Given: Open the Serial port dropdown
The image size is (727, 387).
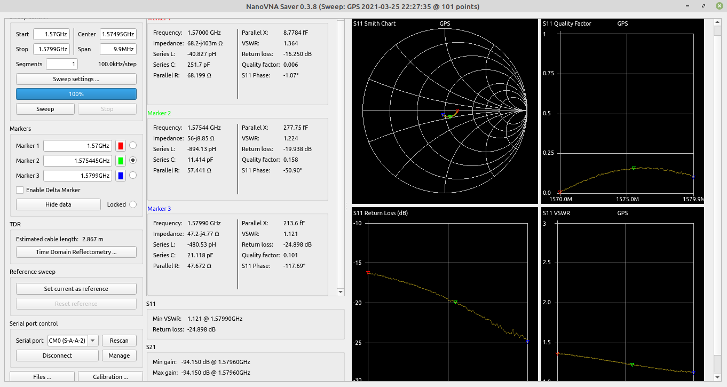Looking at the screenshot, I should (x=73, y=341).
